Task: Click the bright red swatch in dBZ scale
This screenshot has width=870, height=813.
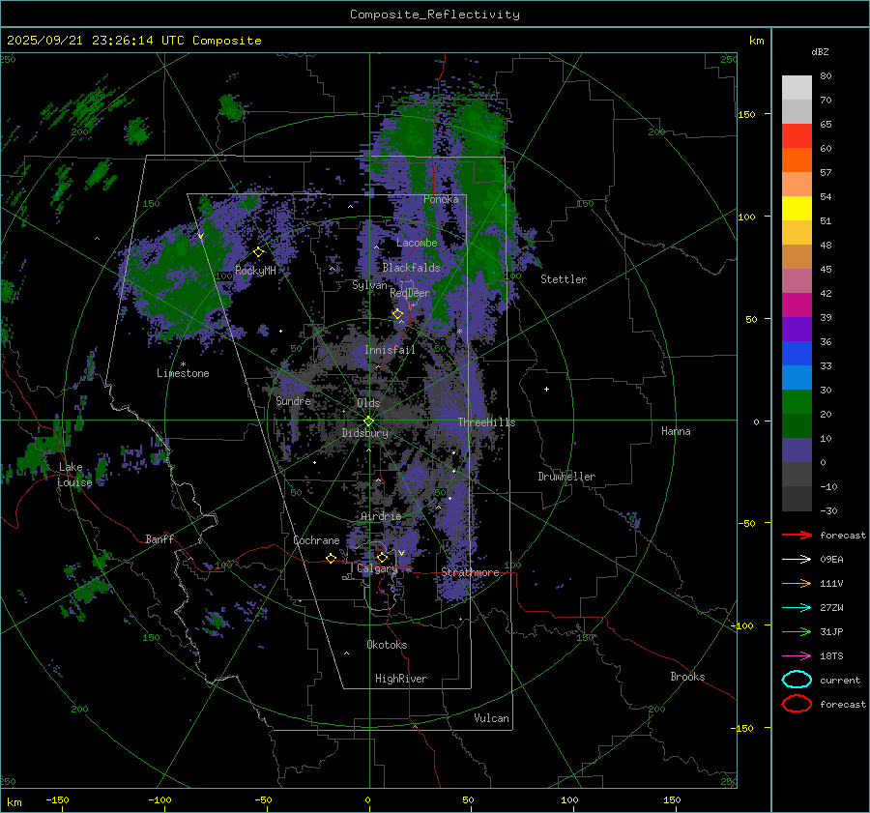Action: pos(797,136)
